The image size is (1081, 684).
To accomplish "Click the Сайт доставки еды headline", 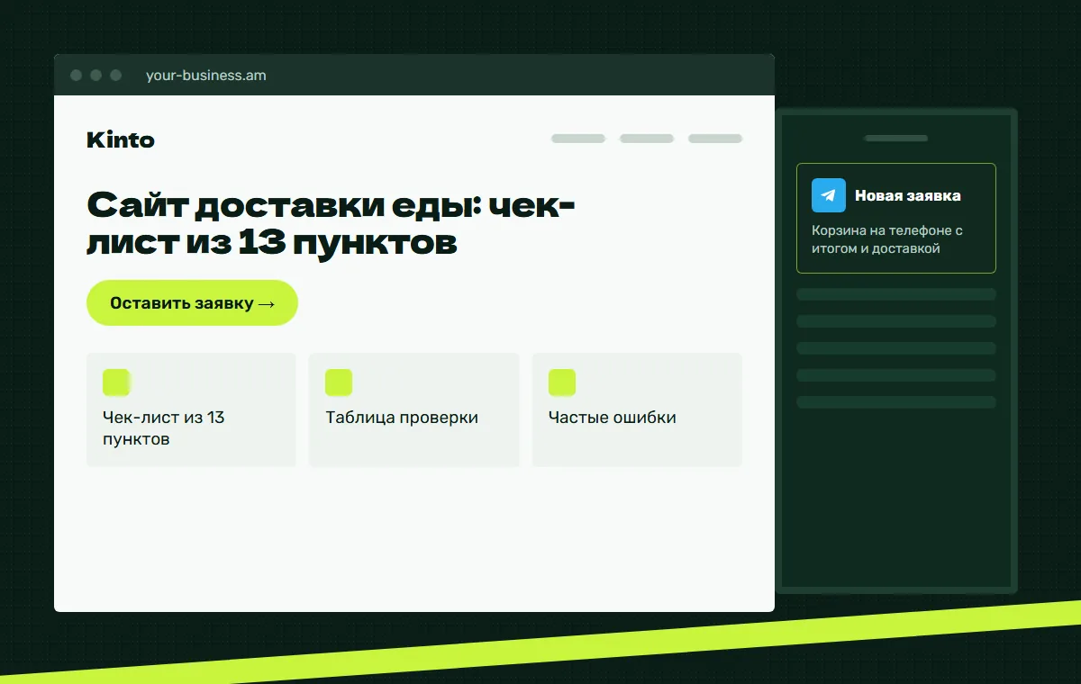I will coord(331,224).
